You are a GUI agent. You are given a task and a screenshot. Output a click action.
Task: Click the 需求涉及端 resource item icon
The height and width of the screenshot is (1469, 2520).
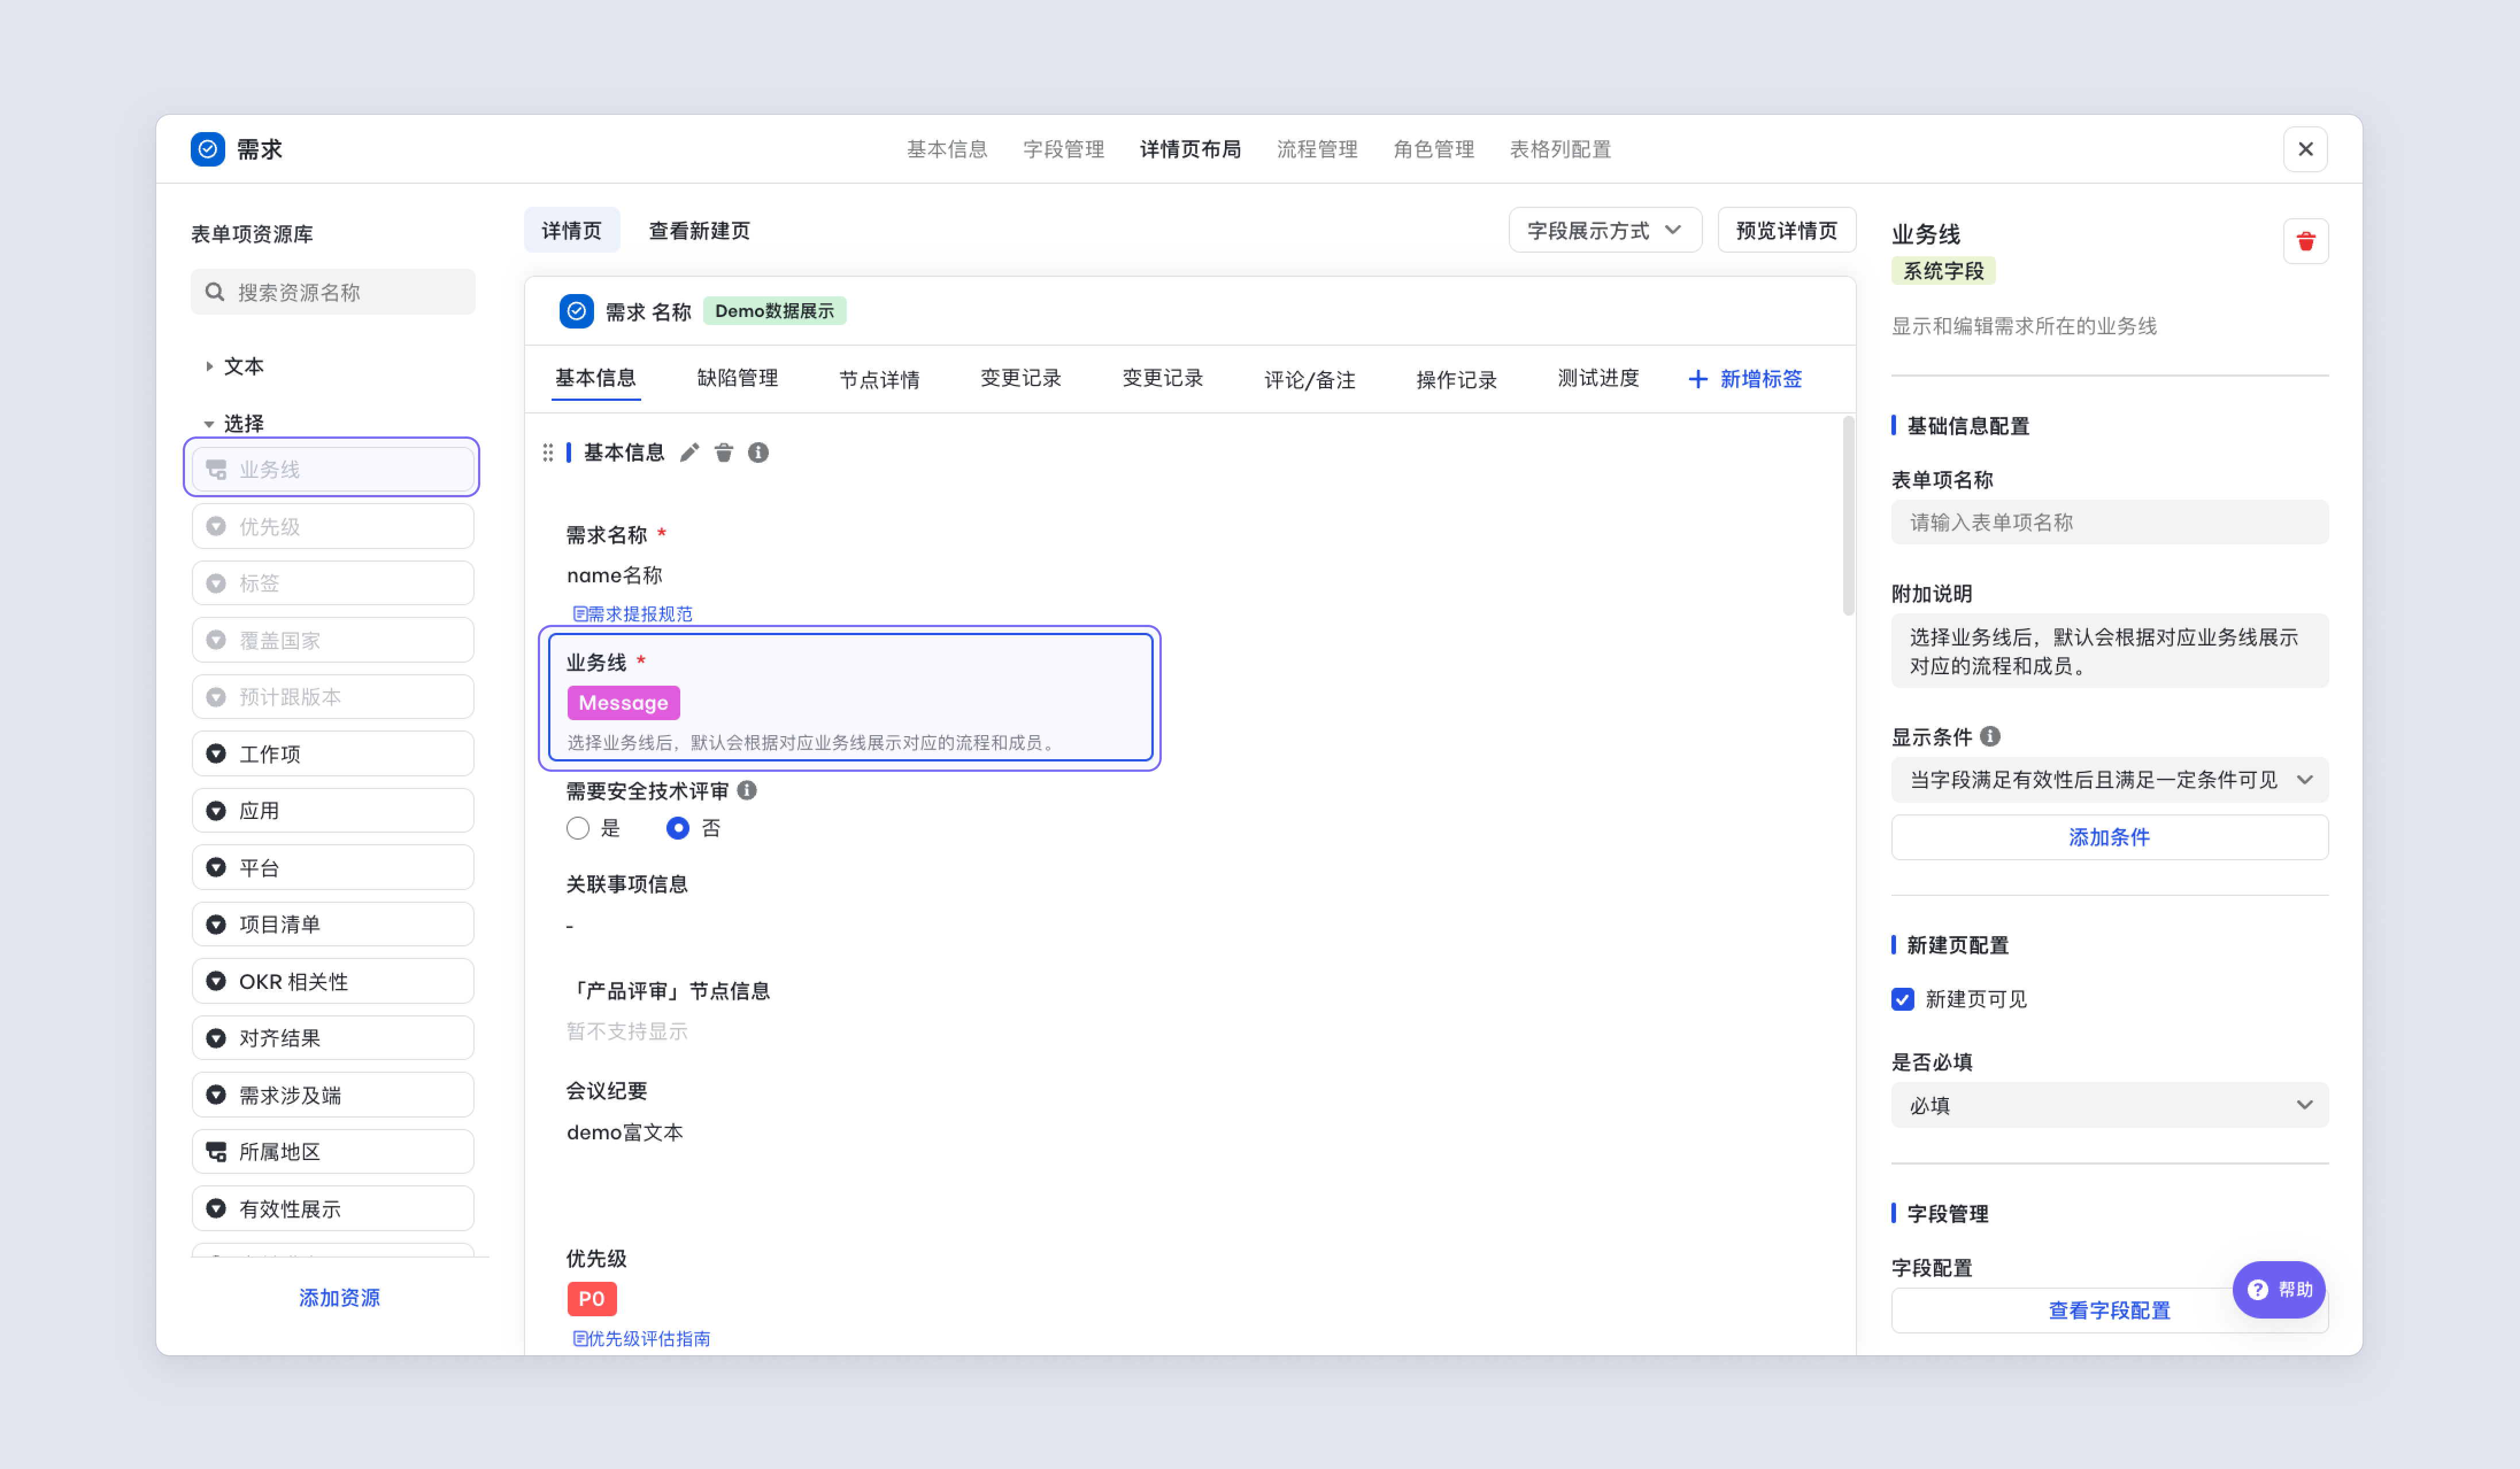[216, 1095]
